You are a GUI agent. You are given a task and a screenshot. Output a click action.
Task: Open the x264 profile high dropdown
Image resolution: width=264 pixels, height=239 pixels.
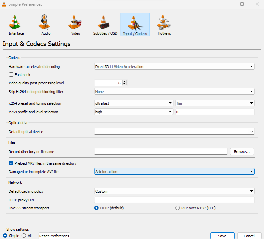click(x=134, y=112)
